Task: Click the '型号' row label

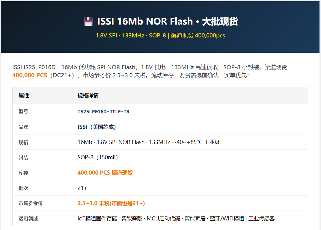Action: pyautogui.click(x=23, y=111)
